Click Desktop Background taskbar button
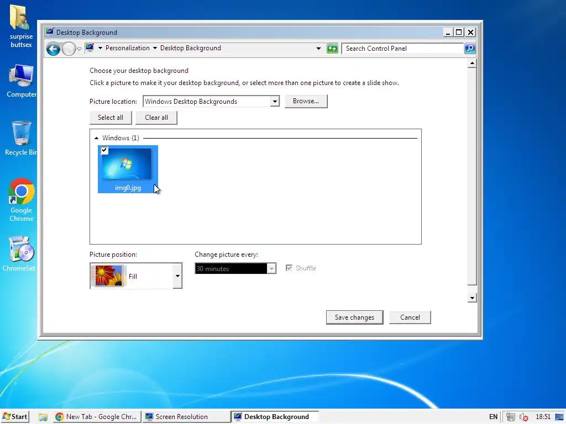Image resolution: width=566 pixels, height=424 pixels. 275,417
